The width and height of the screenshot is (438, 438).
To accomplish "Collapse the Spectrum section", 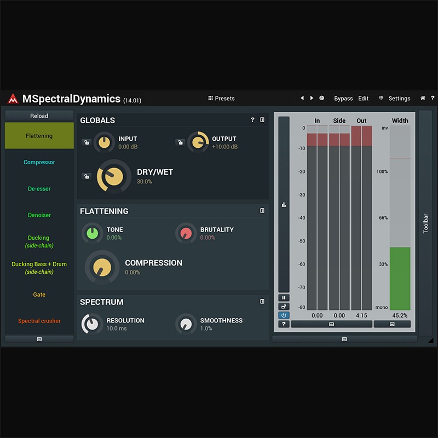I will (262, 302).
